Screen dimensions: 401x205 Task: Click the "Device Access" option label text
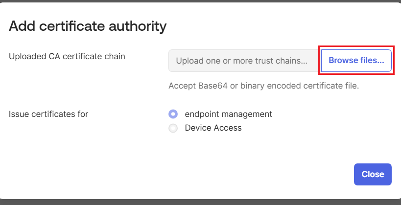(213, 128)
